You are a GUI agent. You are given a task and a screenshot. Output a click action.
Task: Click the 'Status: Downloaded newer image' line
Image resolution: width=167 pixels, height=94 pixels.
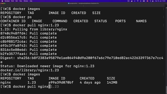(47, 66)
